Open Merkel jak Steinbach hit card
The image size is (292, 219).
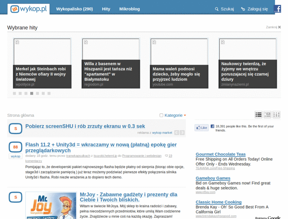pos(42,63)
